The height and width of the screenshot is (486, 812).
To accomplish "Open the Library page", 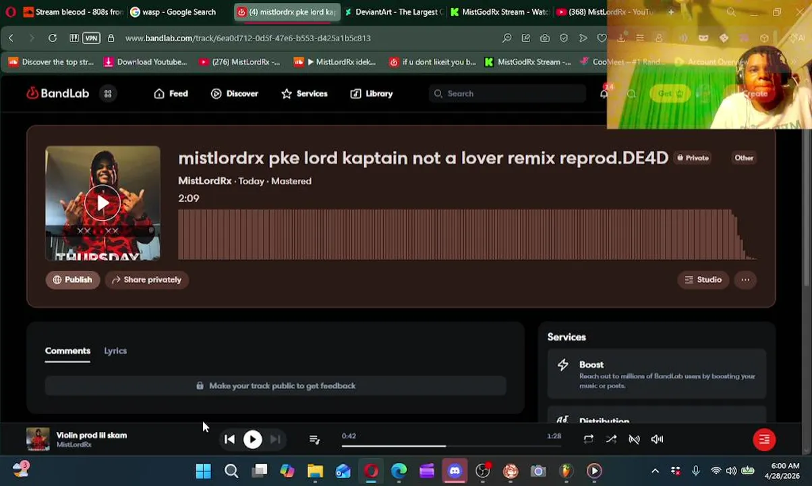I will point(372,94).
